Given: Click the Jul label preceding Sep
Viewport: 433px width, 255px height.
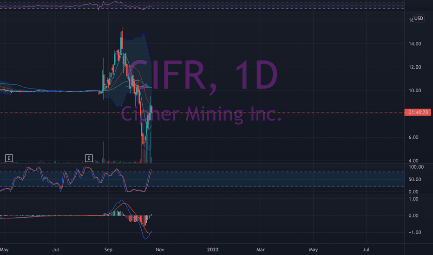Looking at the screenshot, I should pyautogui.click(x=55, y=249).
